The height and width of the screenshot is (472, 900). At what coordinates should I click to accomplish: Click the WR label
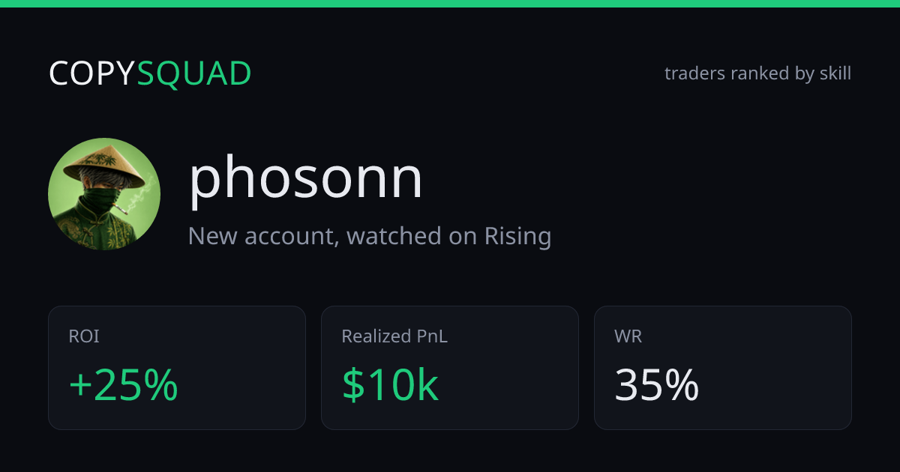pos(628,337)
